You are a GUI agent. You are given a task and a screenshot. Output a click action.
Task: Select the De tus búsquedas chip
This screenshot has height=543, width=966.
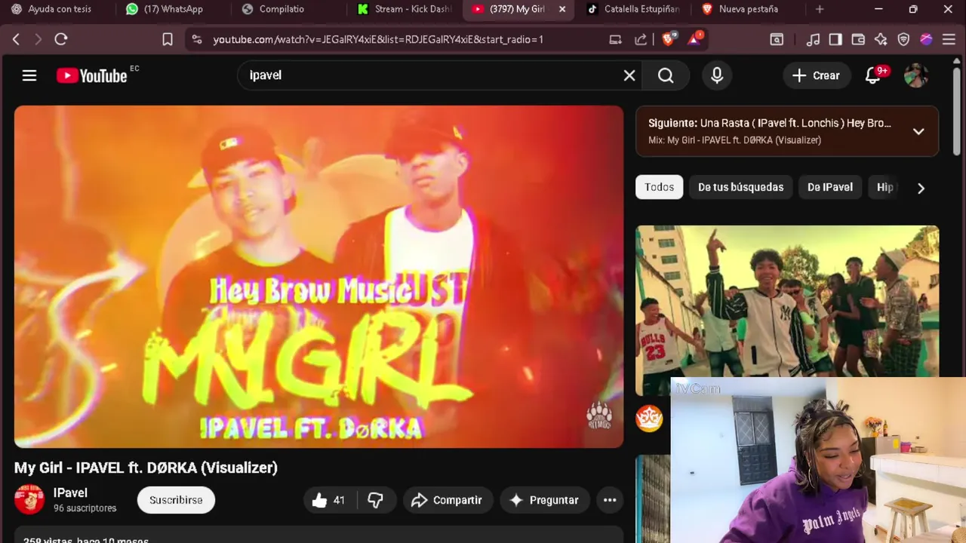[740, 187]
